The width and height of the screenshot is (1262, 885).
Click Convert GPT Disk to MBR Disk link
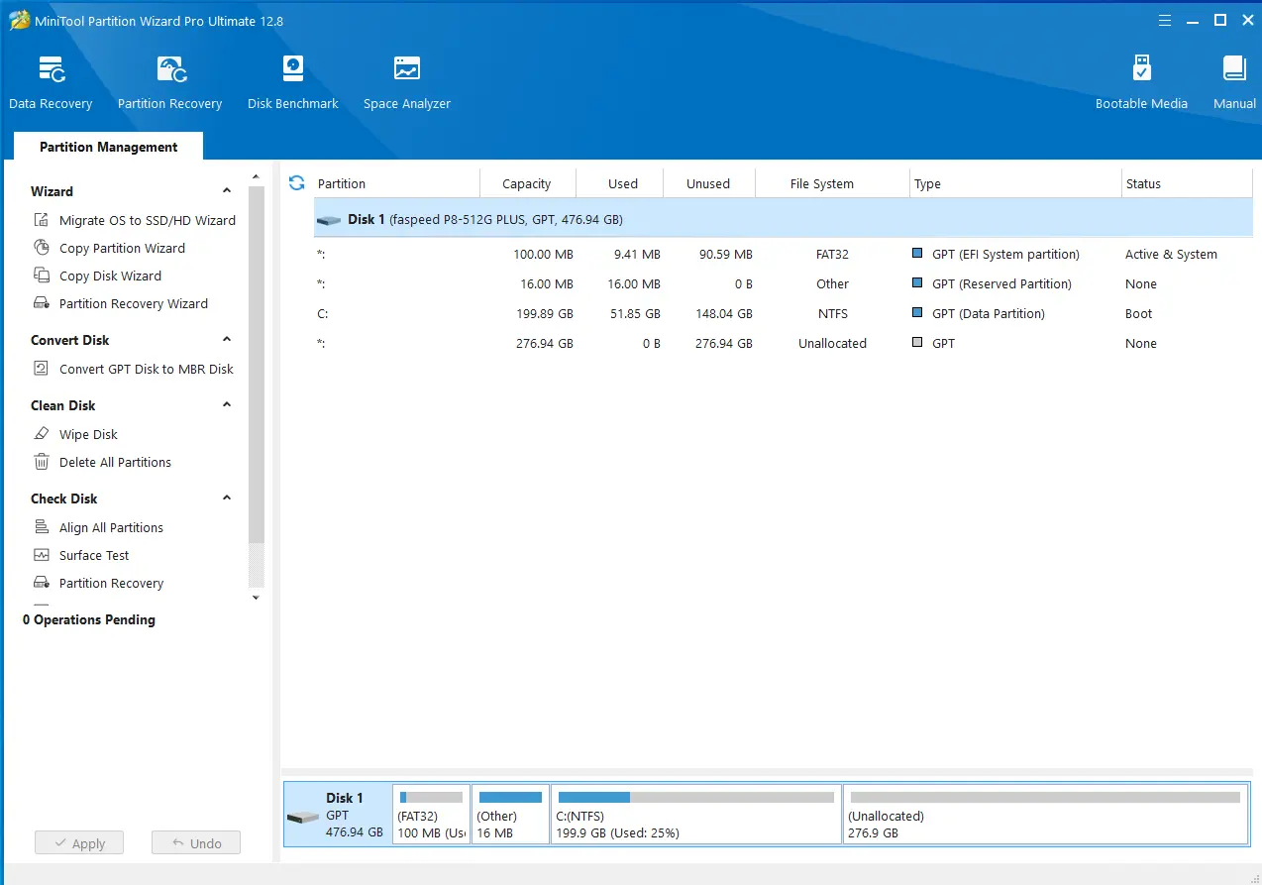[147, 369]
